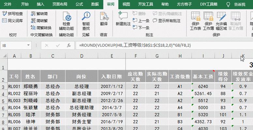Click the 工资级数 header cell

point(180,76)
